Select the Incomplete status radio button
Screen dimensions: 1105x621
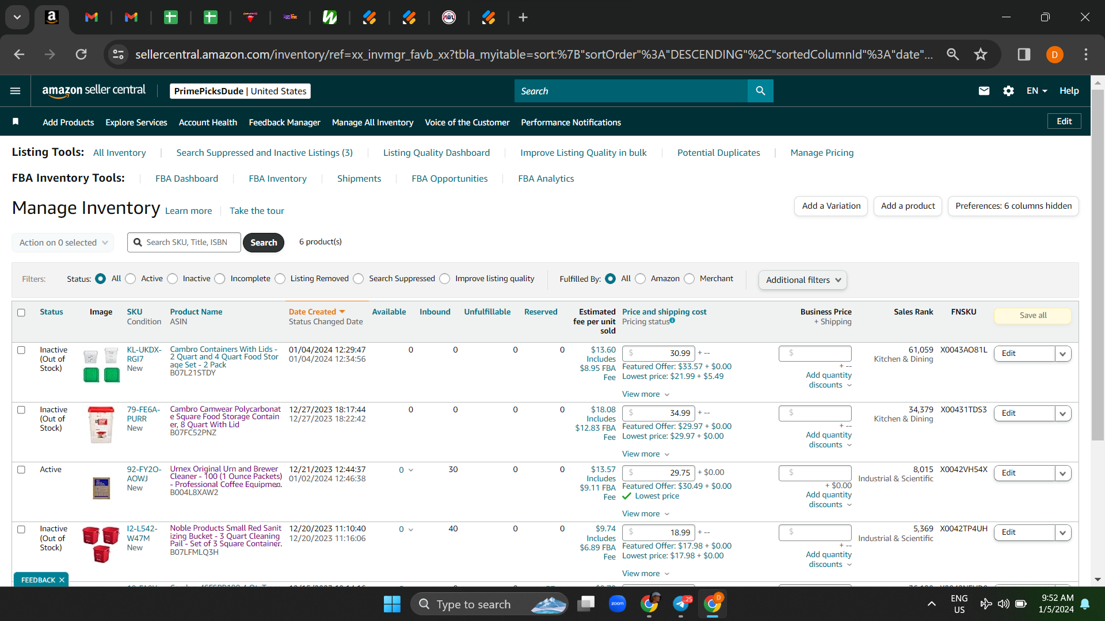click(x=220, y=279)
